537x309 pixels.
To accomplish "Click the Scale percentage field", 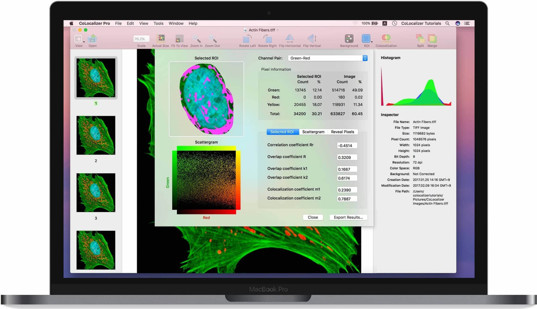I will [x=141, y=39].
